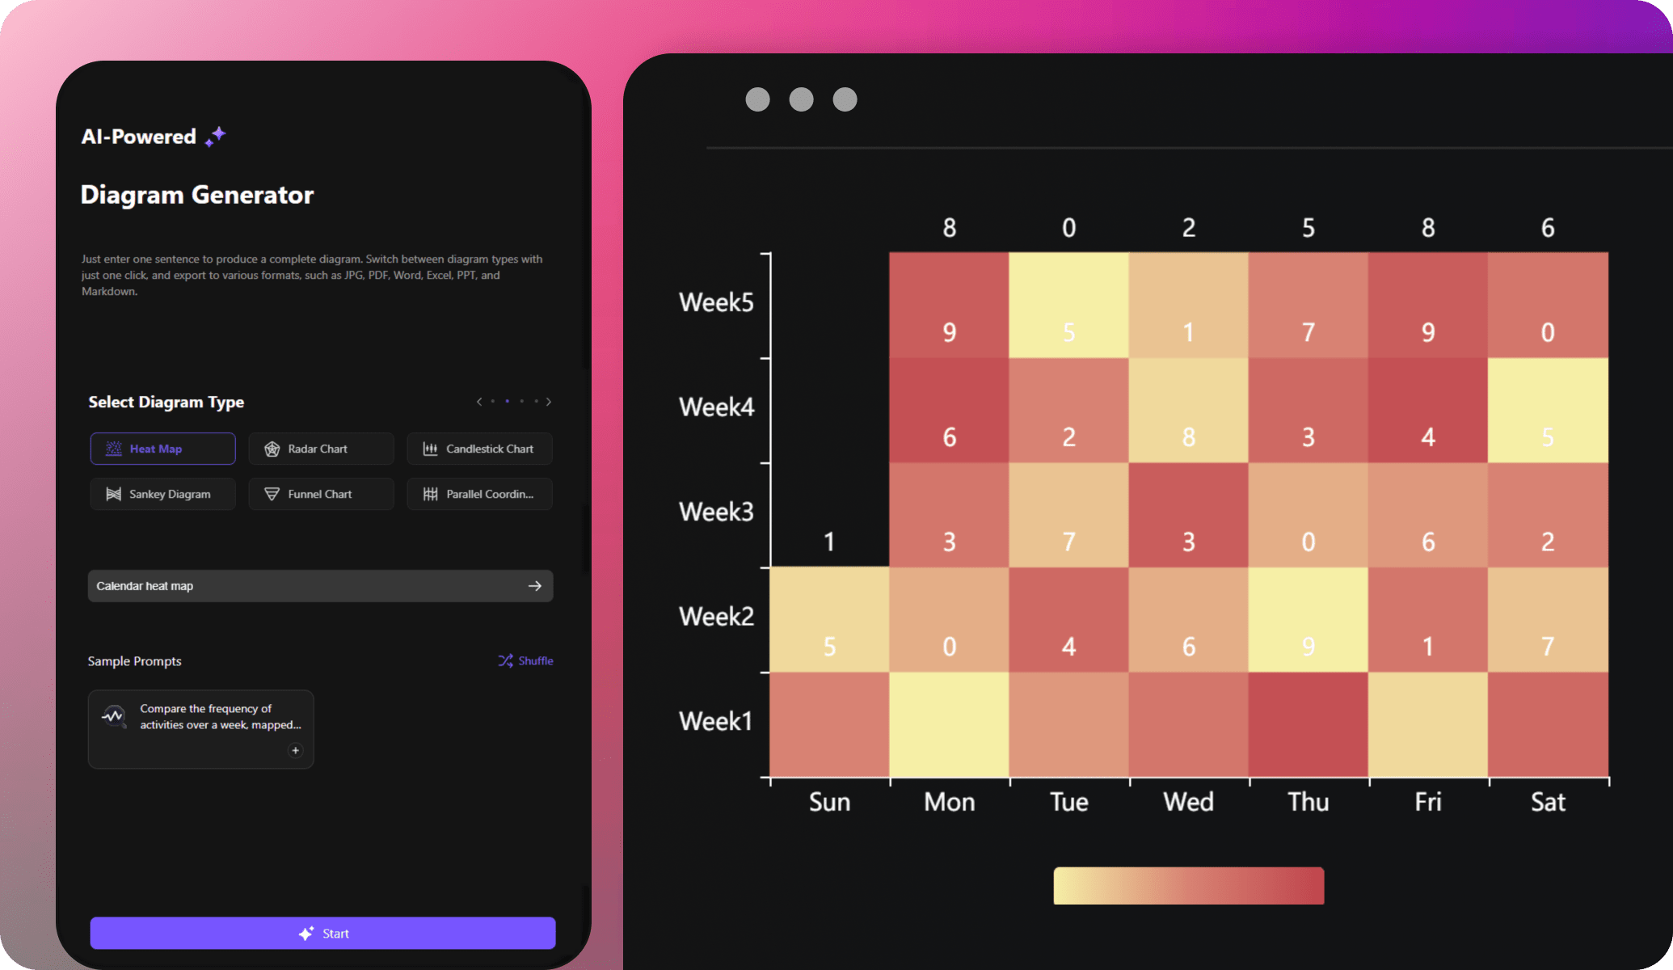Expand diagram type carousel with right arrow
This screenshot has height=970, width=1673.
549,401
